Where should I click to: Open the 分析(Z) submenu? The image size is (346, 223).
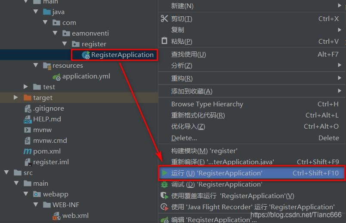point(252,65)
